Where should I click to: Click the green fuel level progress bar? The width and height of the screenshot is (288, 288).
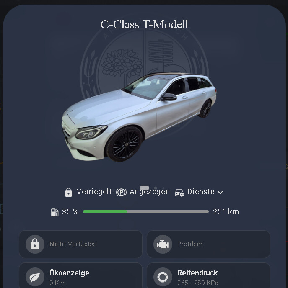[145, 211]
